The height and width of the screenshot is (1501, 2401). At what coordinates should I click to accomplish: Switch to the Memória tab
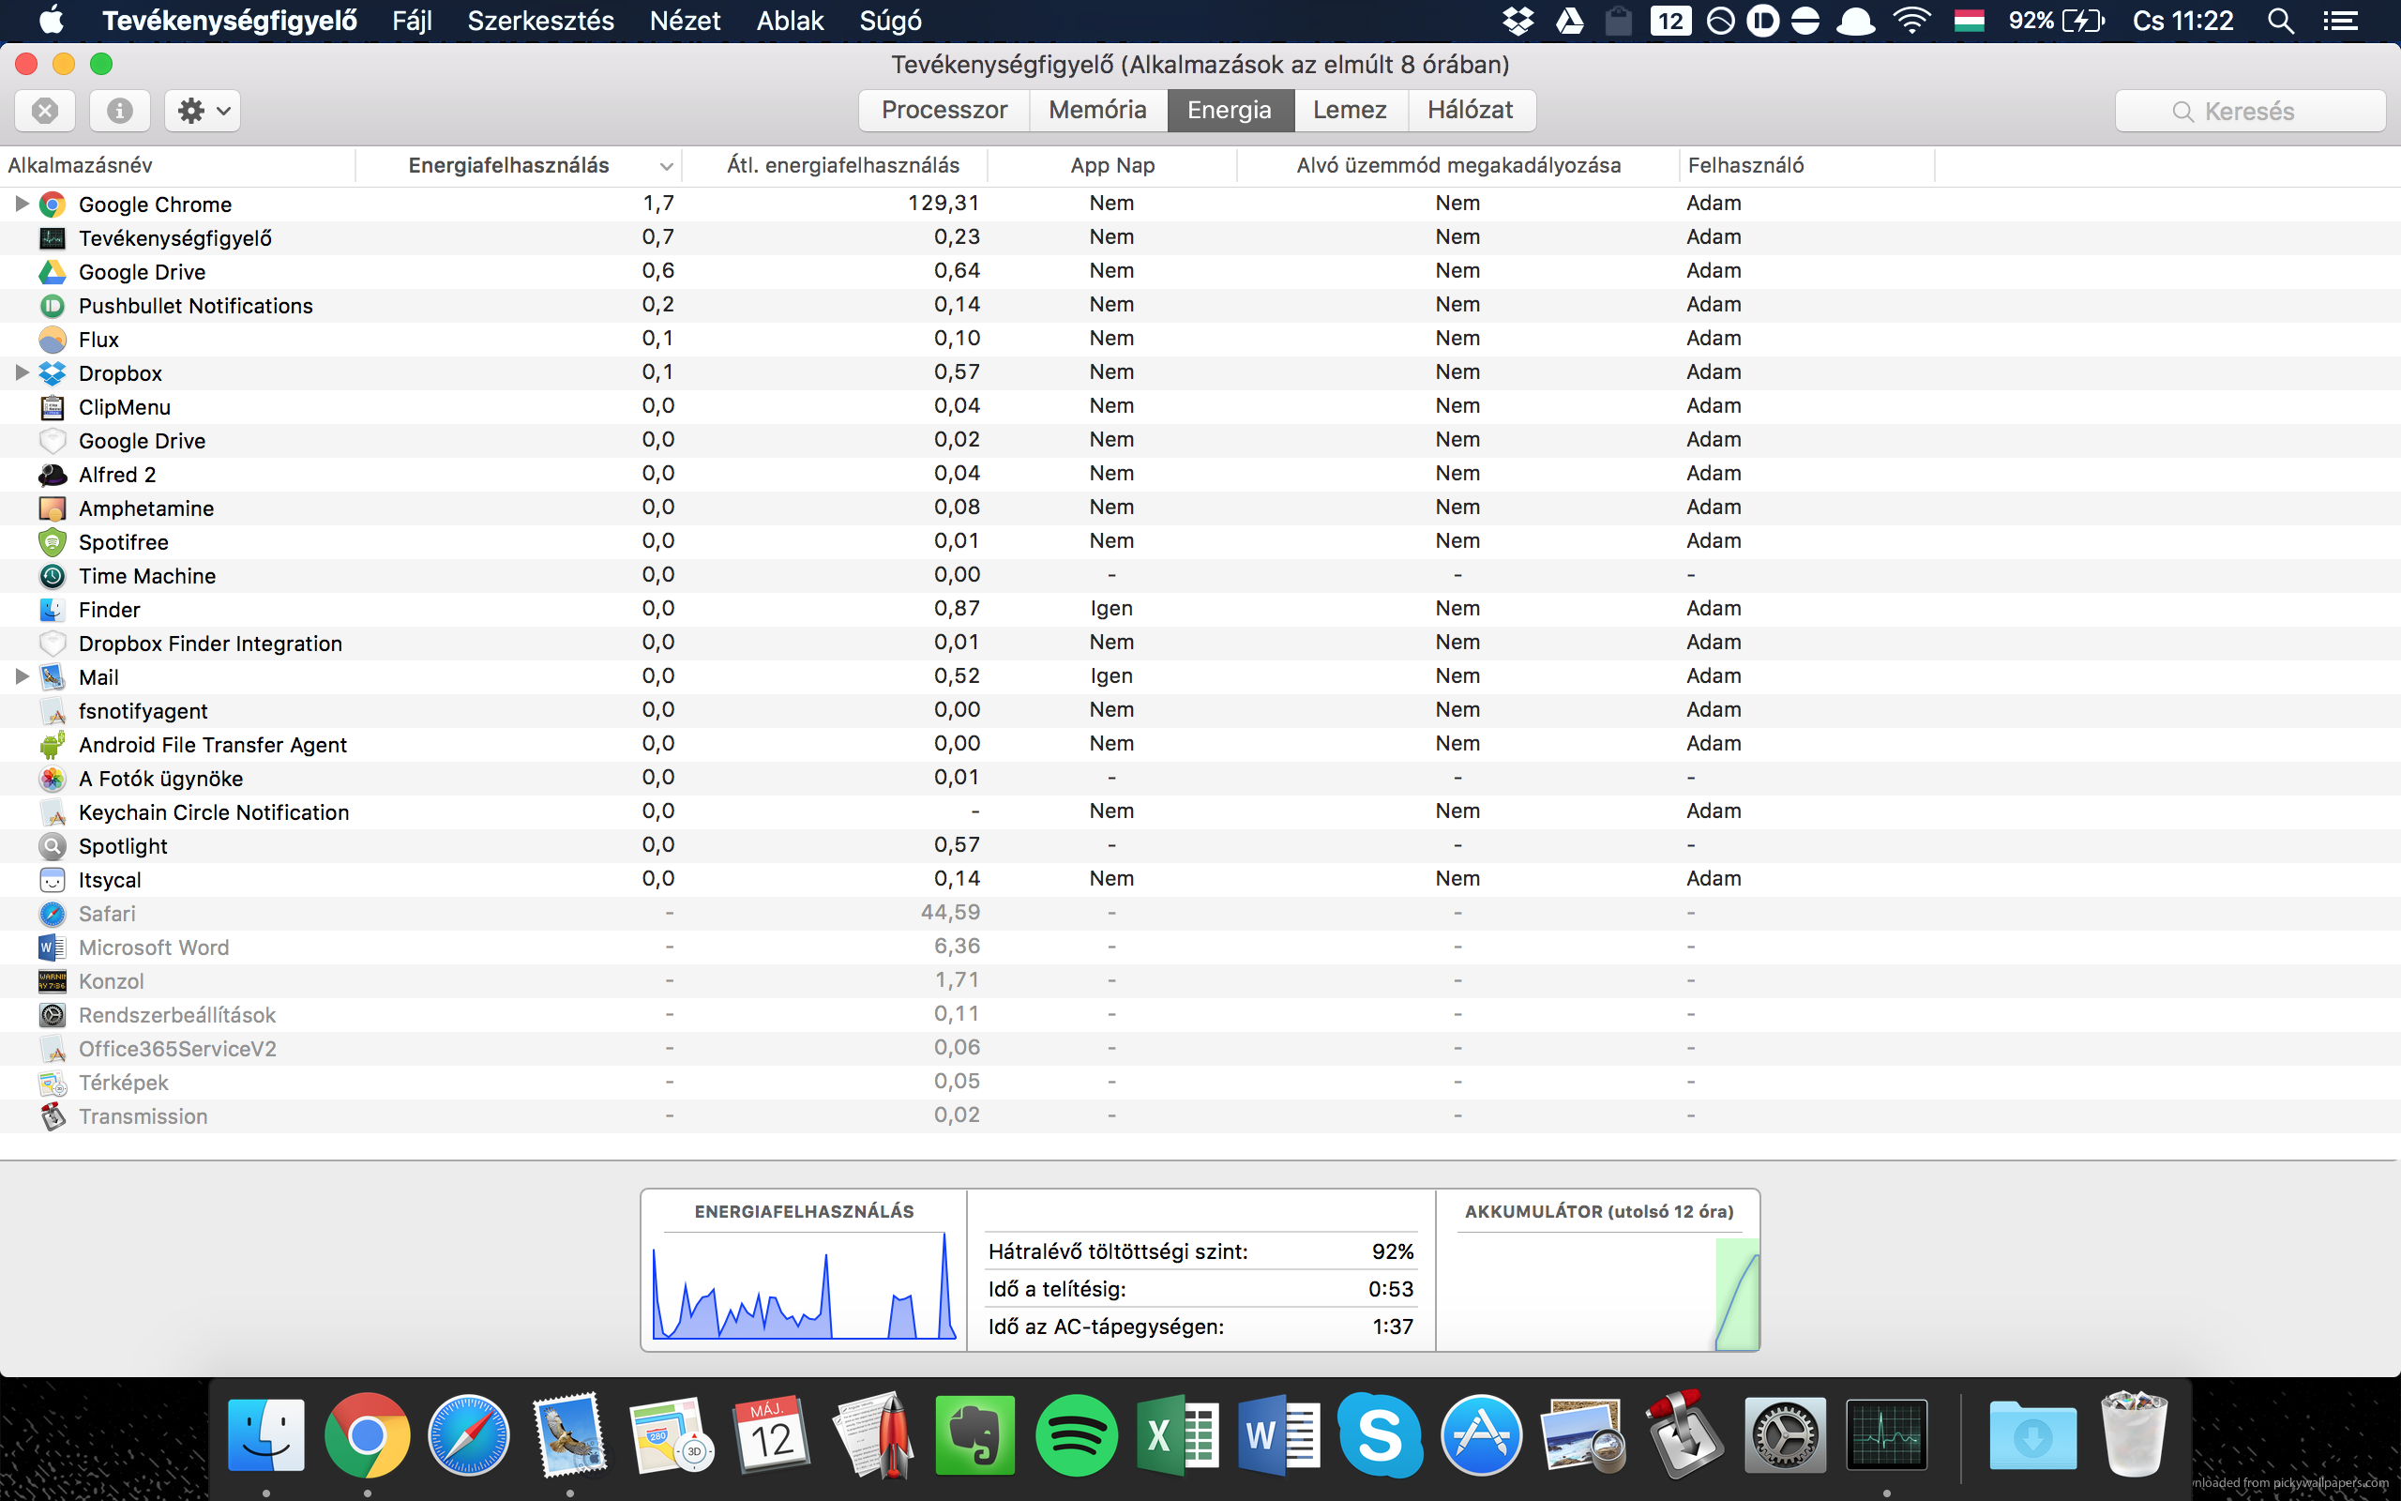[x=1097, y=110]
